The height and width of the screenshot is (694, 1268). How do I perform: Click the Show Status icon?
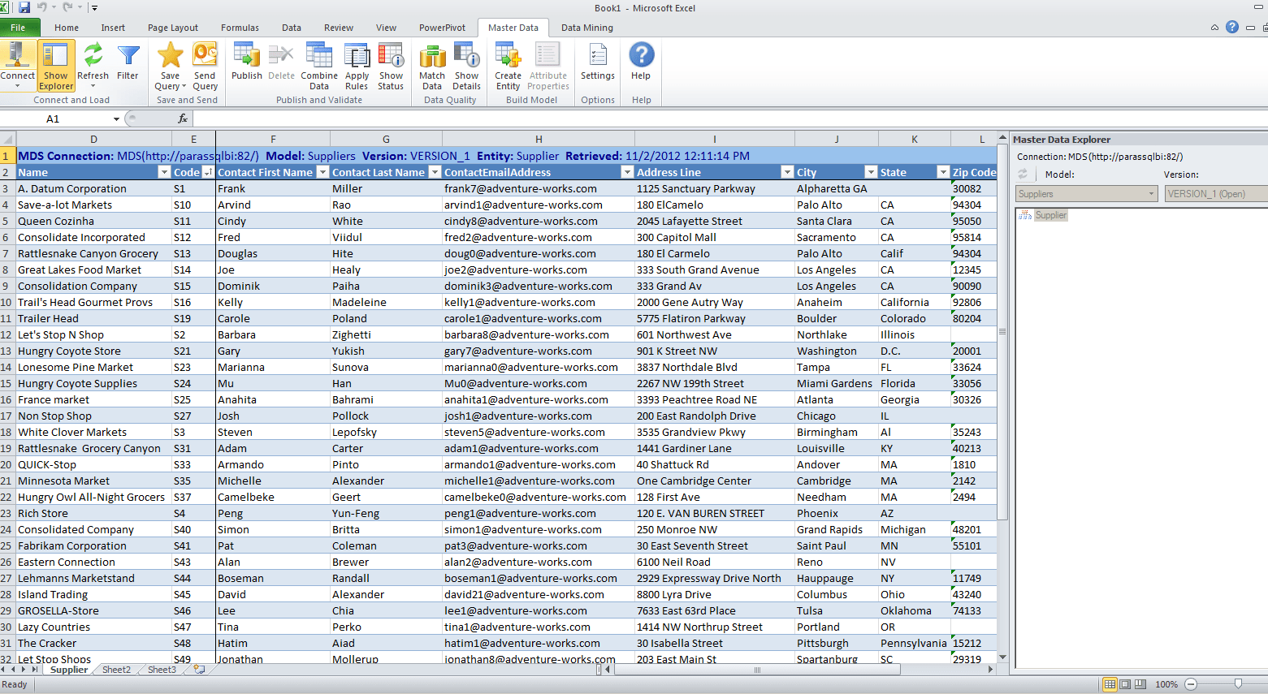coord(391,65)
